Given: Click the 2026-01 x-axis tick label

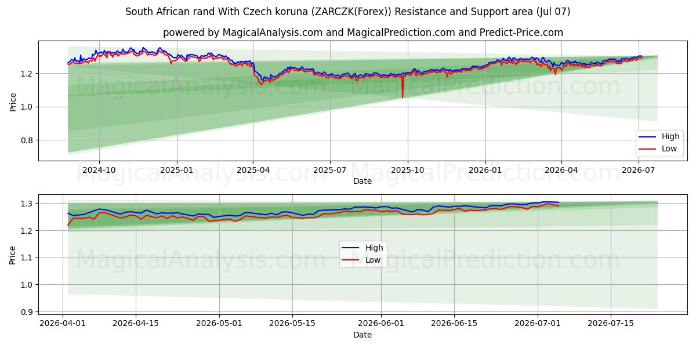Looking at the screenshot, I should click(x=484, y=170).
